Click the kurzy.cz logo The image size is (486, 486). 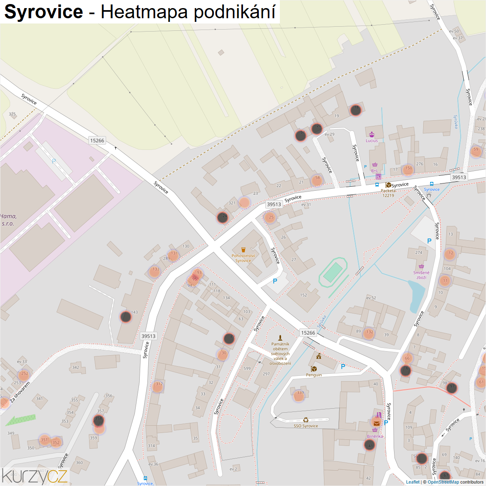[x=34, y=476]
